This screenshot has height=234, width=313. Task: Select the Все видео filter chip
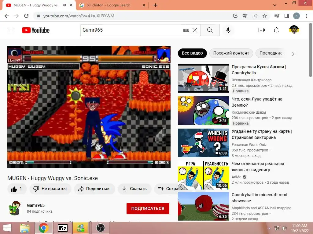192,53
